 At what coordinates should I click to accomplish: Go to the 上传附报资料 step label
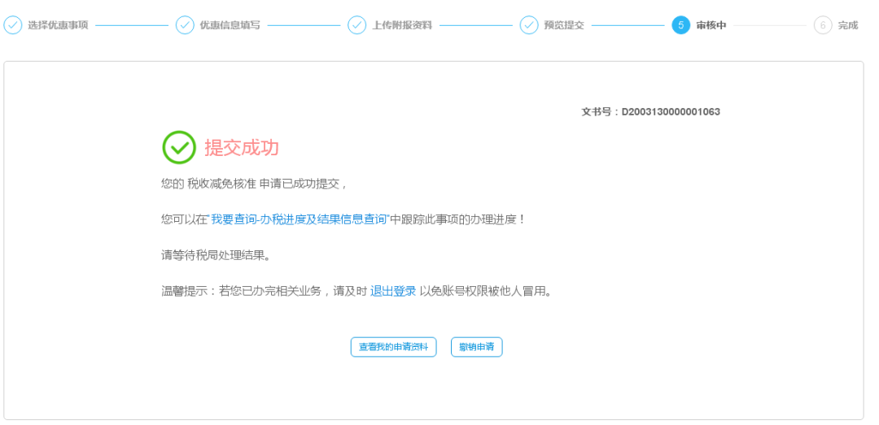pyautogui.click(x=402, y=25)
